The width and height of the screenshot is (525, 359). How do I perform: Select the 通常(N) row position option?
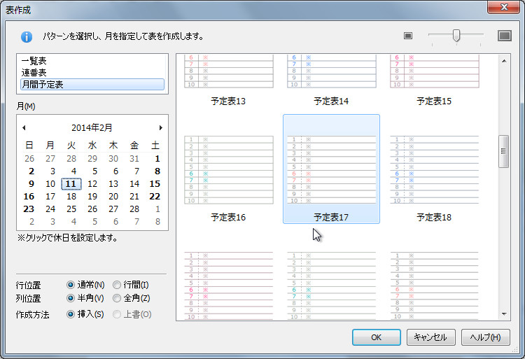coord(85,285)
